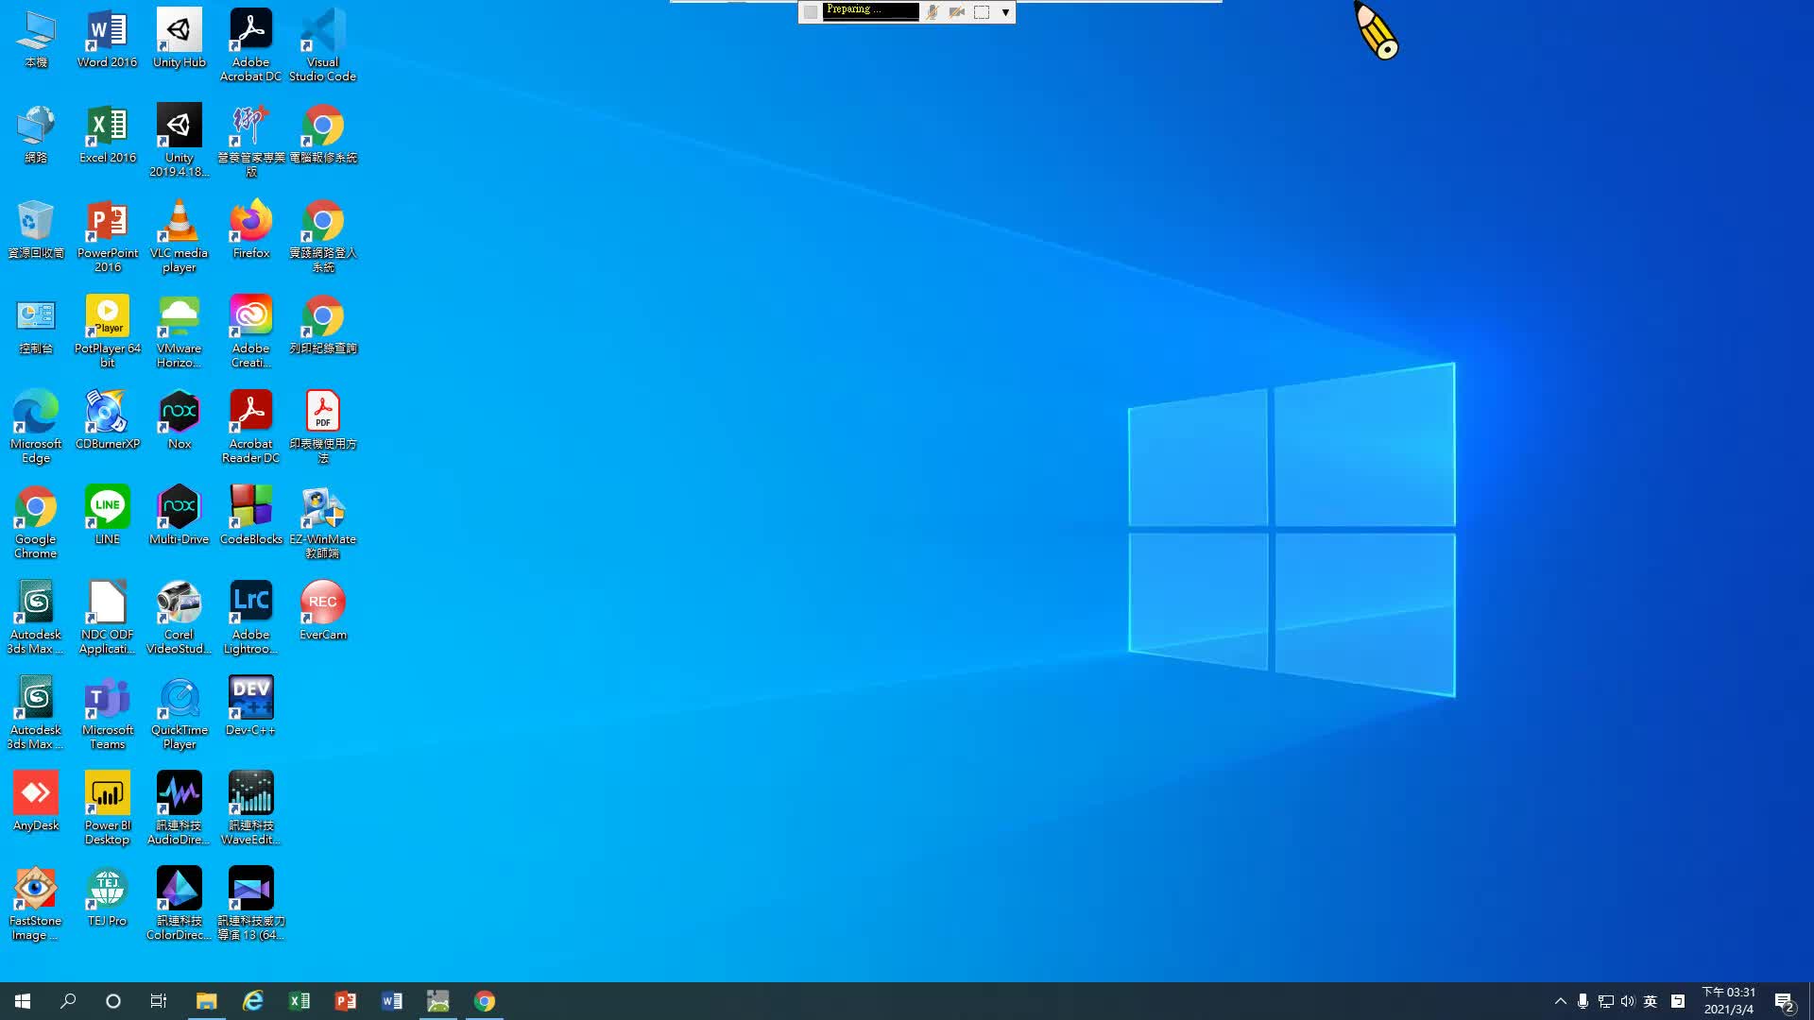Open taskbar search magnifier
Image resolution: width=1814 pixels, height=1020 pixels.
68,1001
